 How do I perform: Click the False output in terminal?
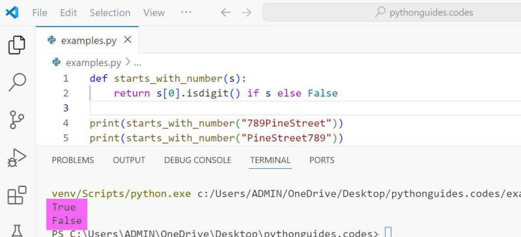tap(67, 221)
